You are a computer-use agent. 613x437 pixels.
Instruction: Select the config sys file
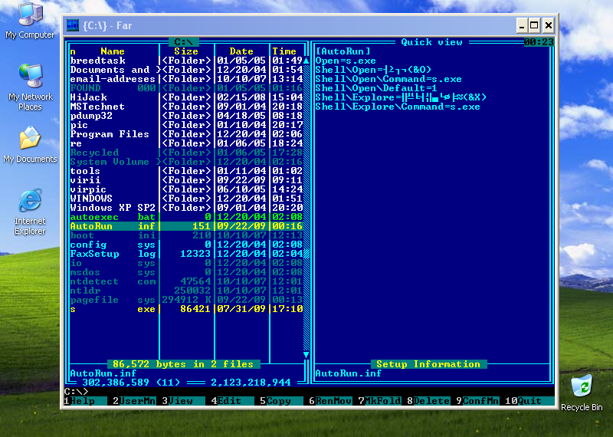coord(186,245)
